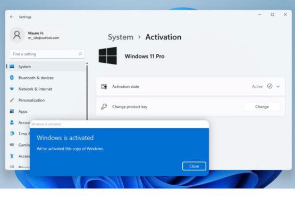Click the Personalization brush icon

click(x=12, y=100)
